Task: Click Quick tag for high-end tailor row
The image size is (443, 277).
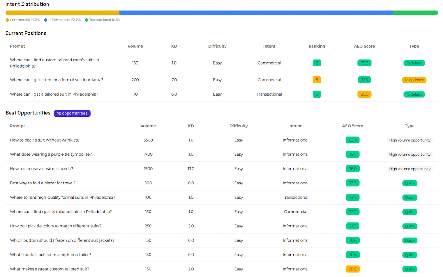Action: [409, 255]
